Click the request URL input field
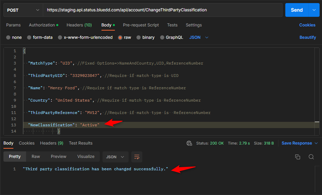Image resolution: width=322 pixels, height=195 pixels. (163, 10)
